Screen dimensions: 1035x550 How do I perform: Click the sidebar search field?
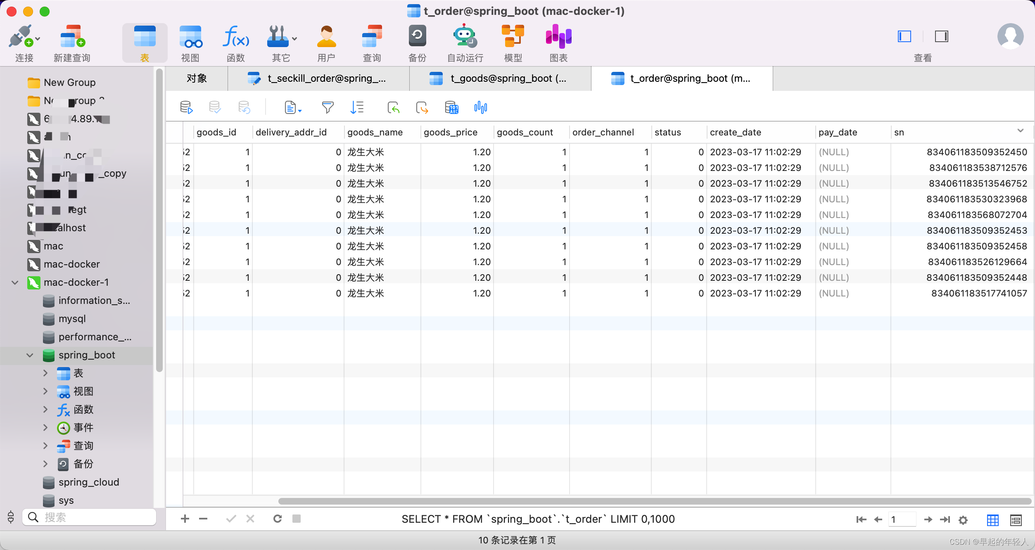[95, 517]
